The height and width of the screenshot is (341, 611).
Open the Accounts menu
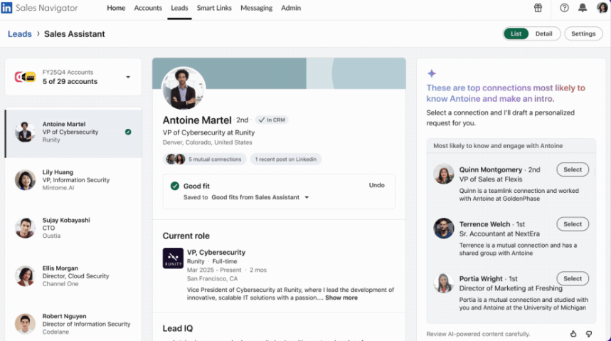click(x=148, y=8)
